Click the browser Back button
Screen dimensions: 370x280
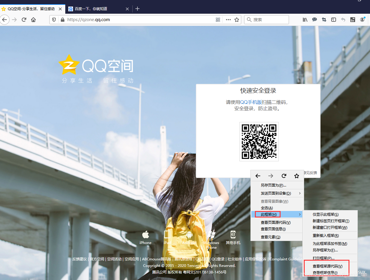pyautogui.click(x=4, y=20)
